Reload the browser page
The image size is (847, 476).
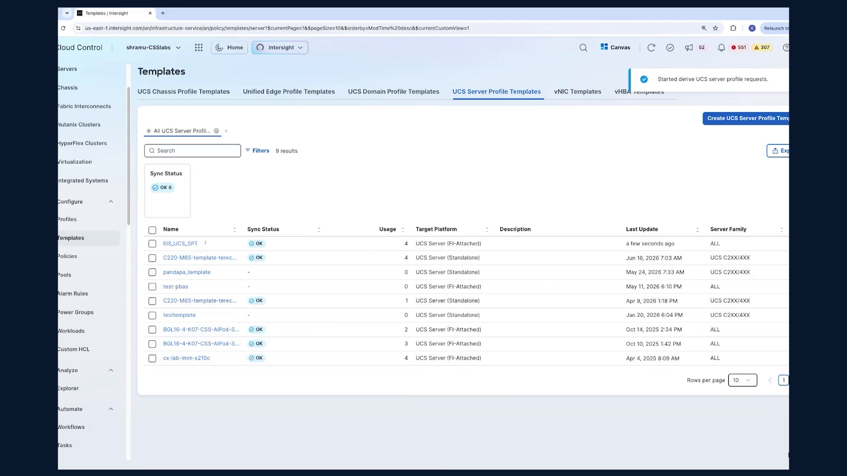[63, 28]
